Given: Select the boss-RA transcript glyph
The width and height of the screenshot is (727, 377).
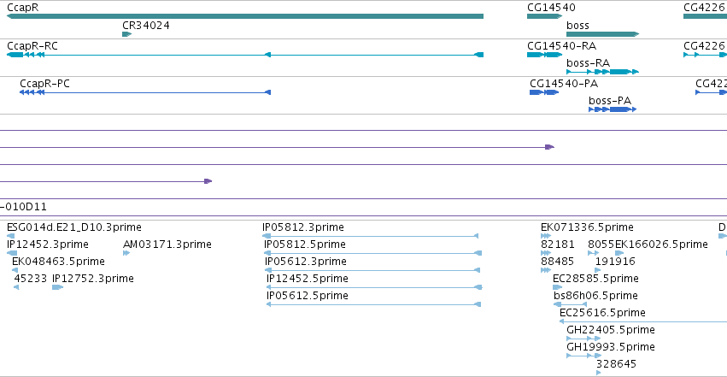Looking at the screenshot, I should click(x=603, y=72).
